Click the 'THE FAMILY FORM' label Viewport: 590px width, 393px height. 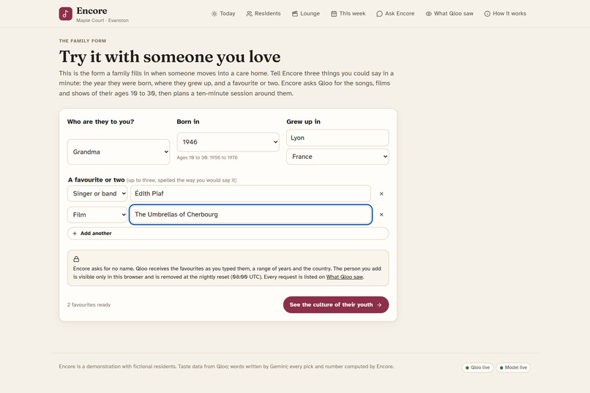83,40
